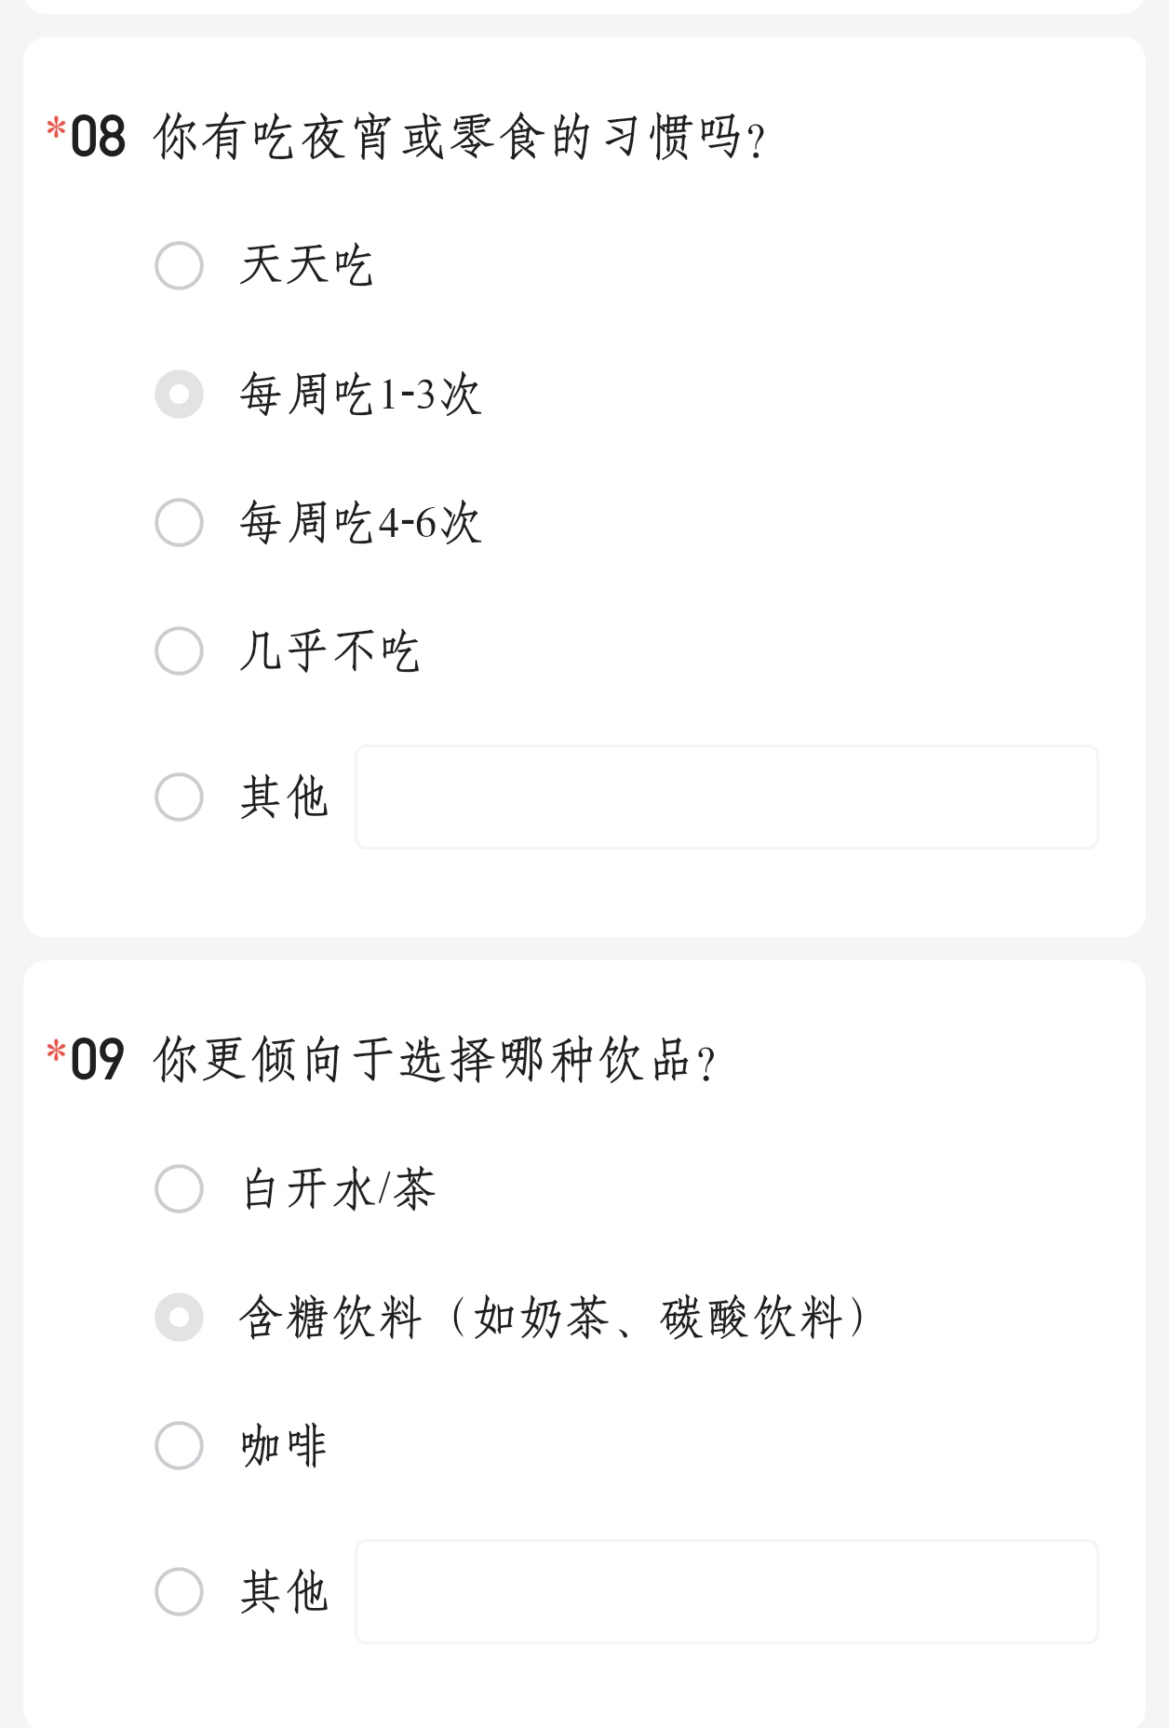
Task: Select 其他 radio in question 09
Action: pyautogui.click(x=179, y=1591)
